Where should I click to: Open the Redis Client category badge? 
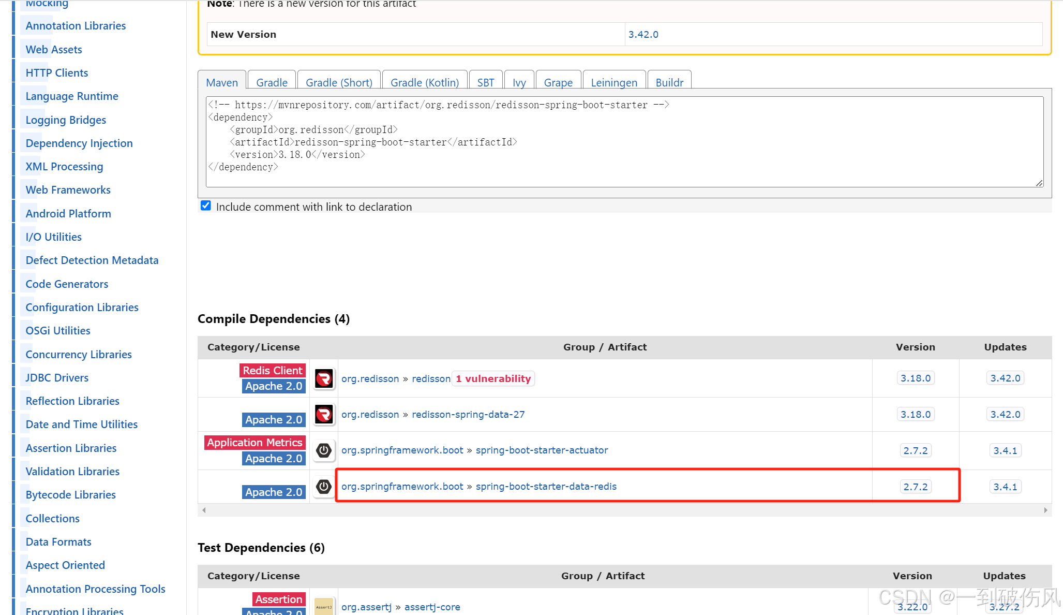coord(272,370)
